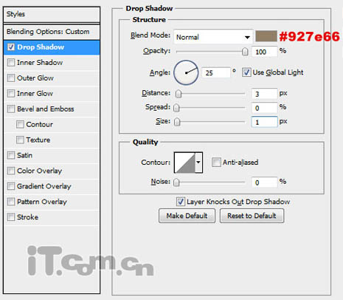343x300 pixels.
Task: Open the Blend Mode dropdown
Action: [x=213, y=37]
